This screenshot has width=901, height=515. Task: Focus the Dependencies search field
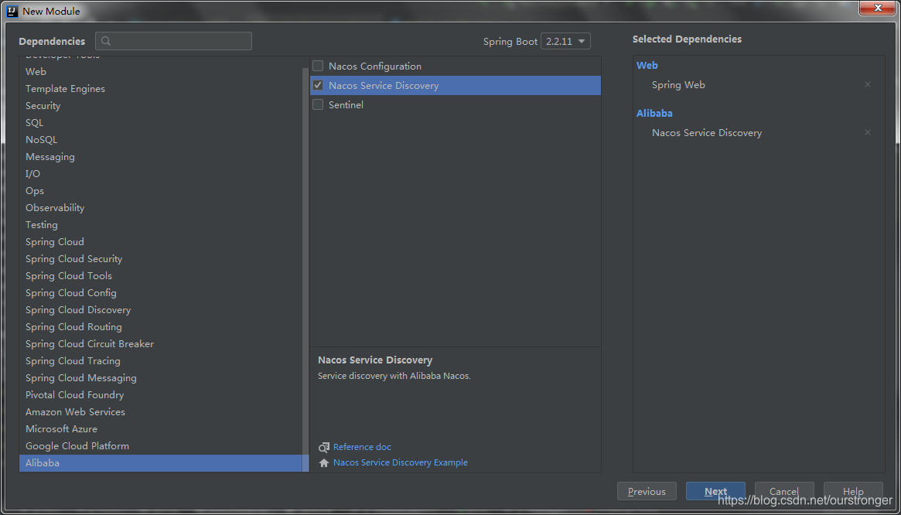(173, 42)
